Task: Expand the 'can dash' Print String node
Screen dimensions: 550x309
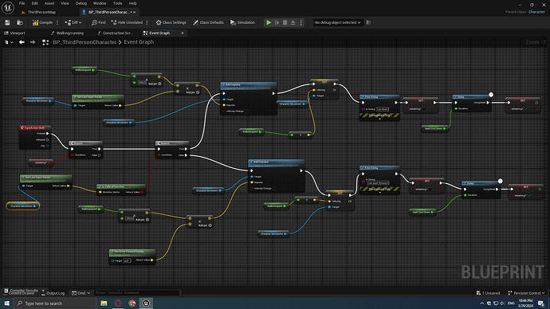Action: click(379, 119)
